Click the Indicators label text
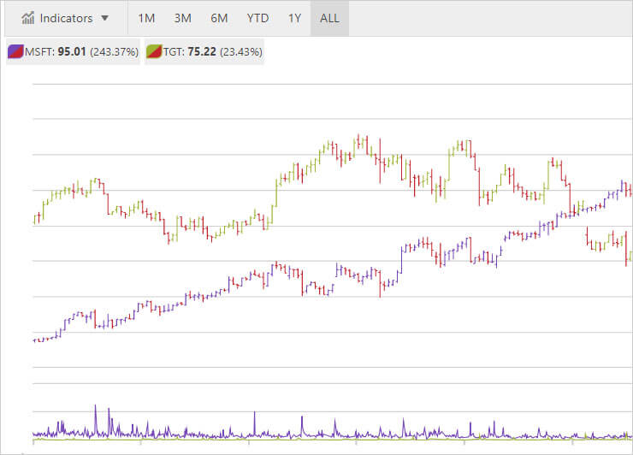Image resolution: width=633 pixels, height=455 pixels. (x=66, y=18)
